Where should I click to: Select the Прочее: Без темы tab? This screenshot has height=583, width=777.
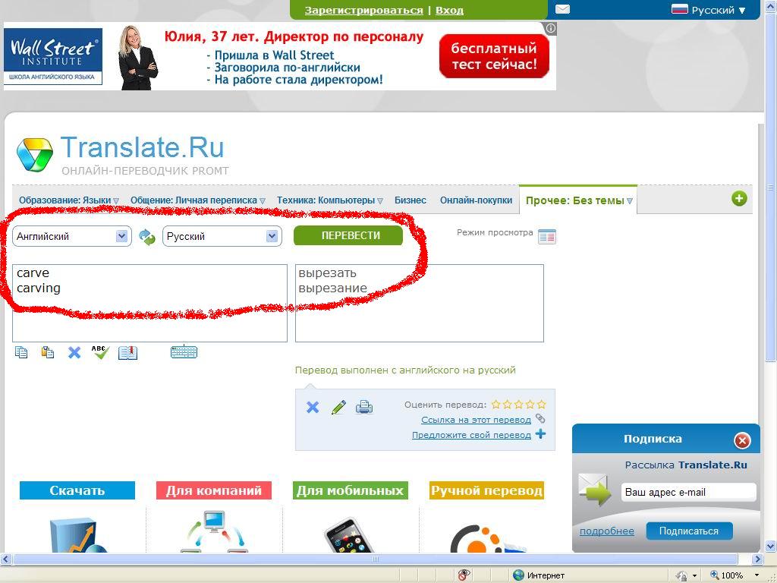pyautogui.click(x=575, y=200)
